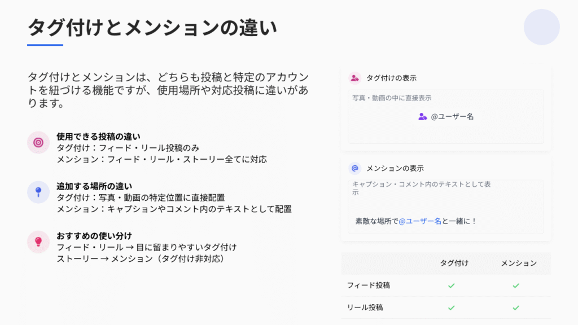Click the light purple circle in top corner
This screenshot has width=578, height=325.
[541, 27]
